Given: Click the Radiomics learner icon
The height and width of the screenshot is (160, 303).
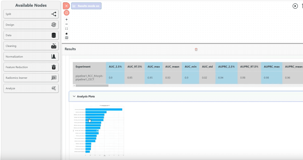Looking at the screenshot, I should point(54,78).
